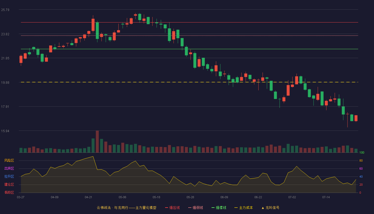Click the 03-27 date label
Viewport: 374px width, 214px height.
coord(21,197)
